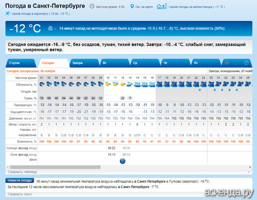The image size is (257, 200).
Task: Click the moonrise time 15:13
Action: point(112,155)
